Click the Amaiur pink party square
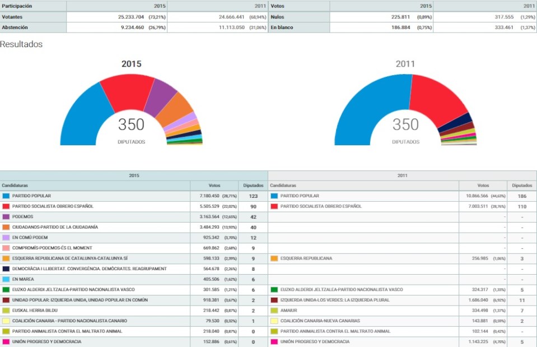537x347 pixels. point(273,311)
